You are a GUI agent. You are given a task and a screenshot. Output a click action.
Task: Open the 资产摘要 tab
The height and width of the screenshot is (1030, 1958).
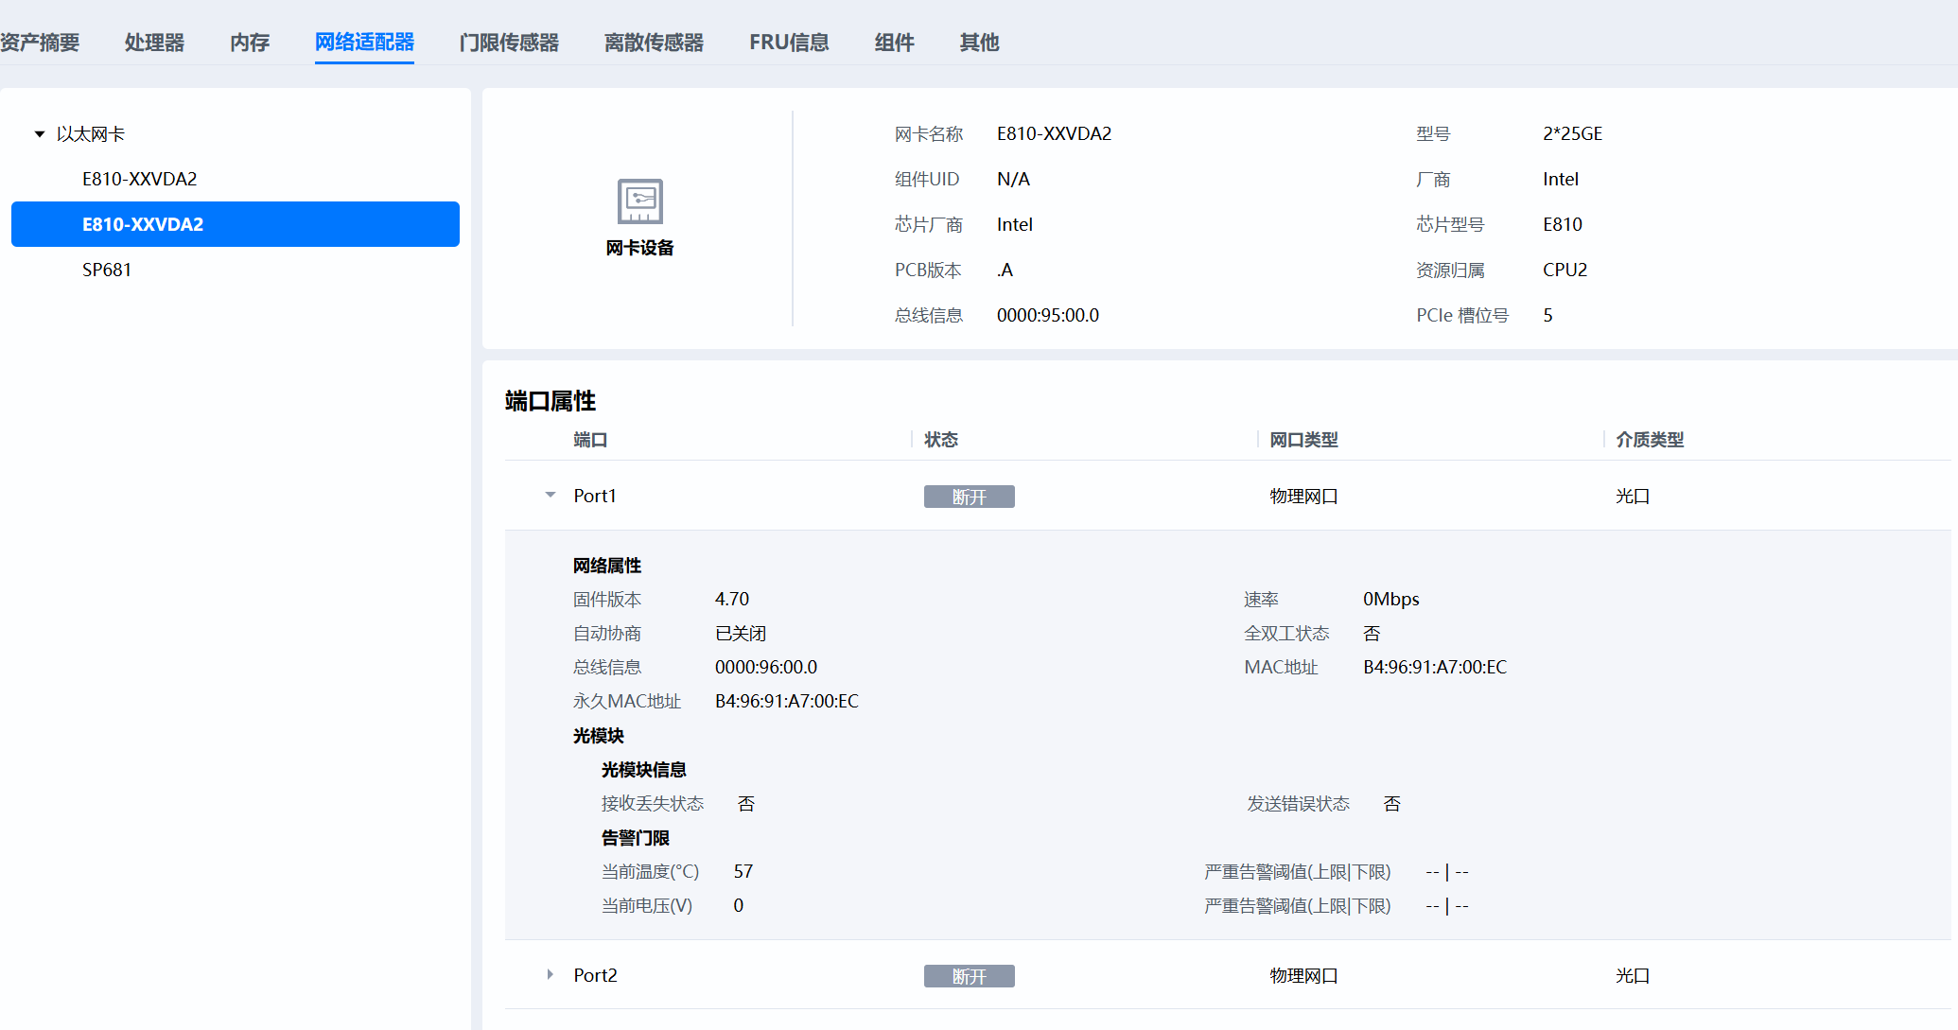pyautogui.click(x=40, y=43)
